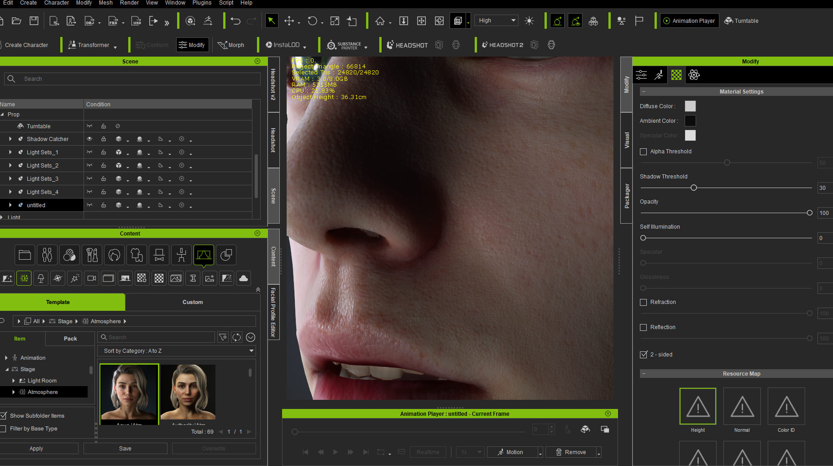Open the Ambient Color swatch
This screenshot has height=466, width=833.
[x=690, y=121]
